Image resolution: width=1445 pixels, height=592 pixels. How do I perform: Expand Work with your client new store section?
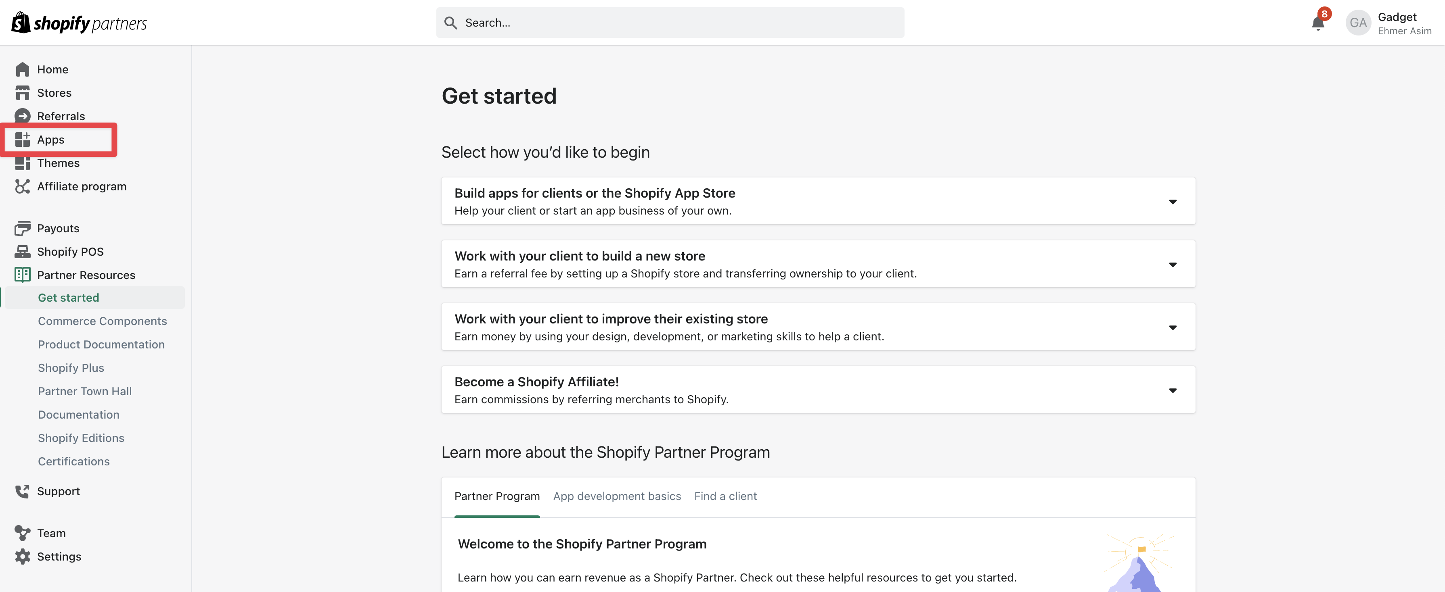[1173, 264]
